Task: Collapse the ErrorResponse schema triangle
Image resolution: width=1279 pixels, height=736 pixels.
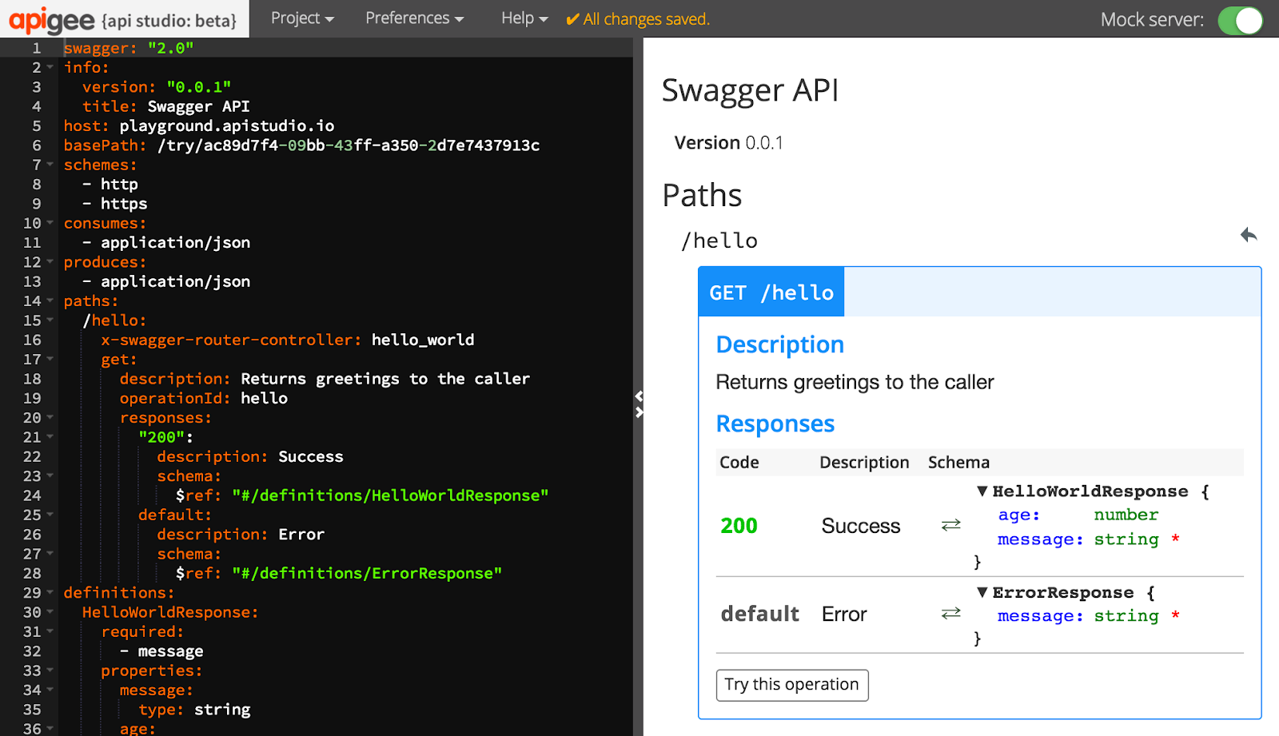Action: pyautogui.click(x=982, y=592)
